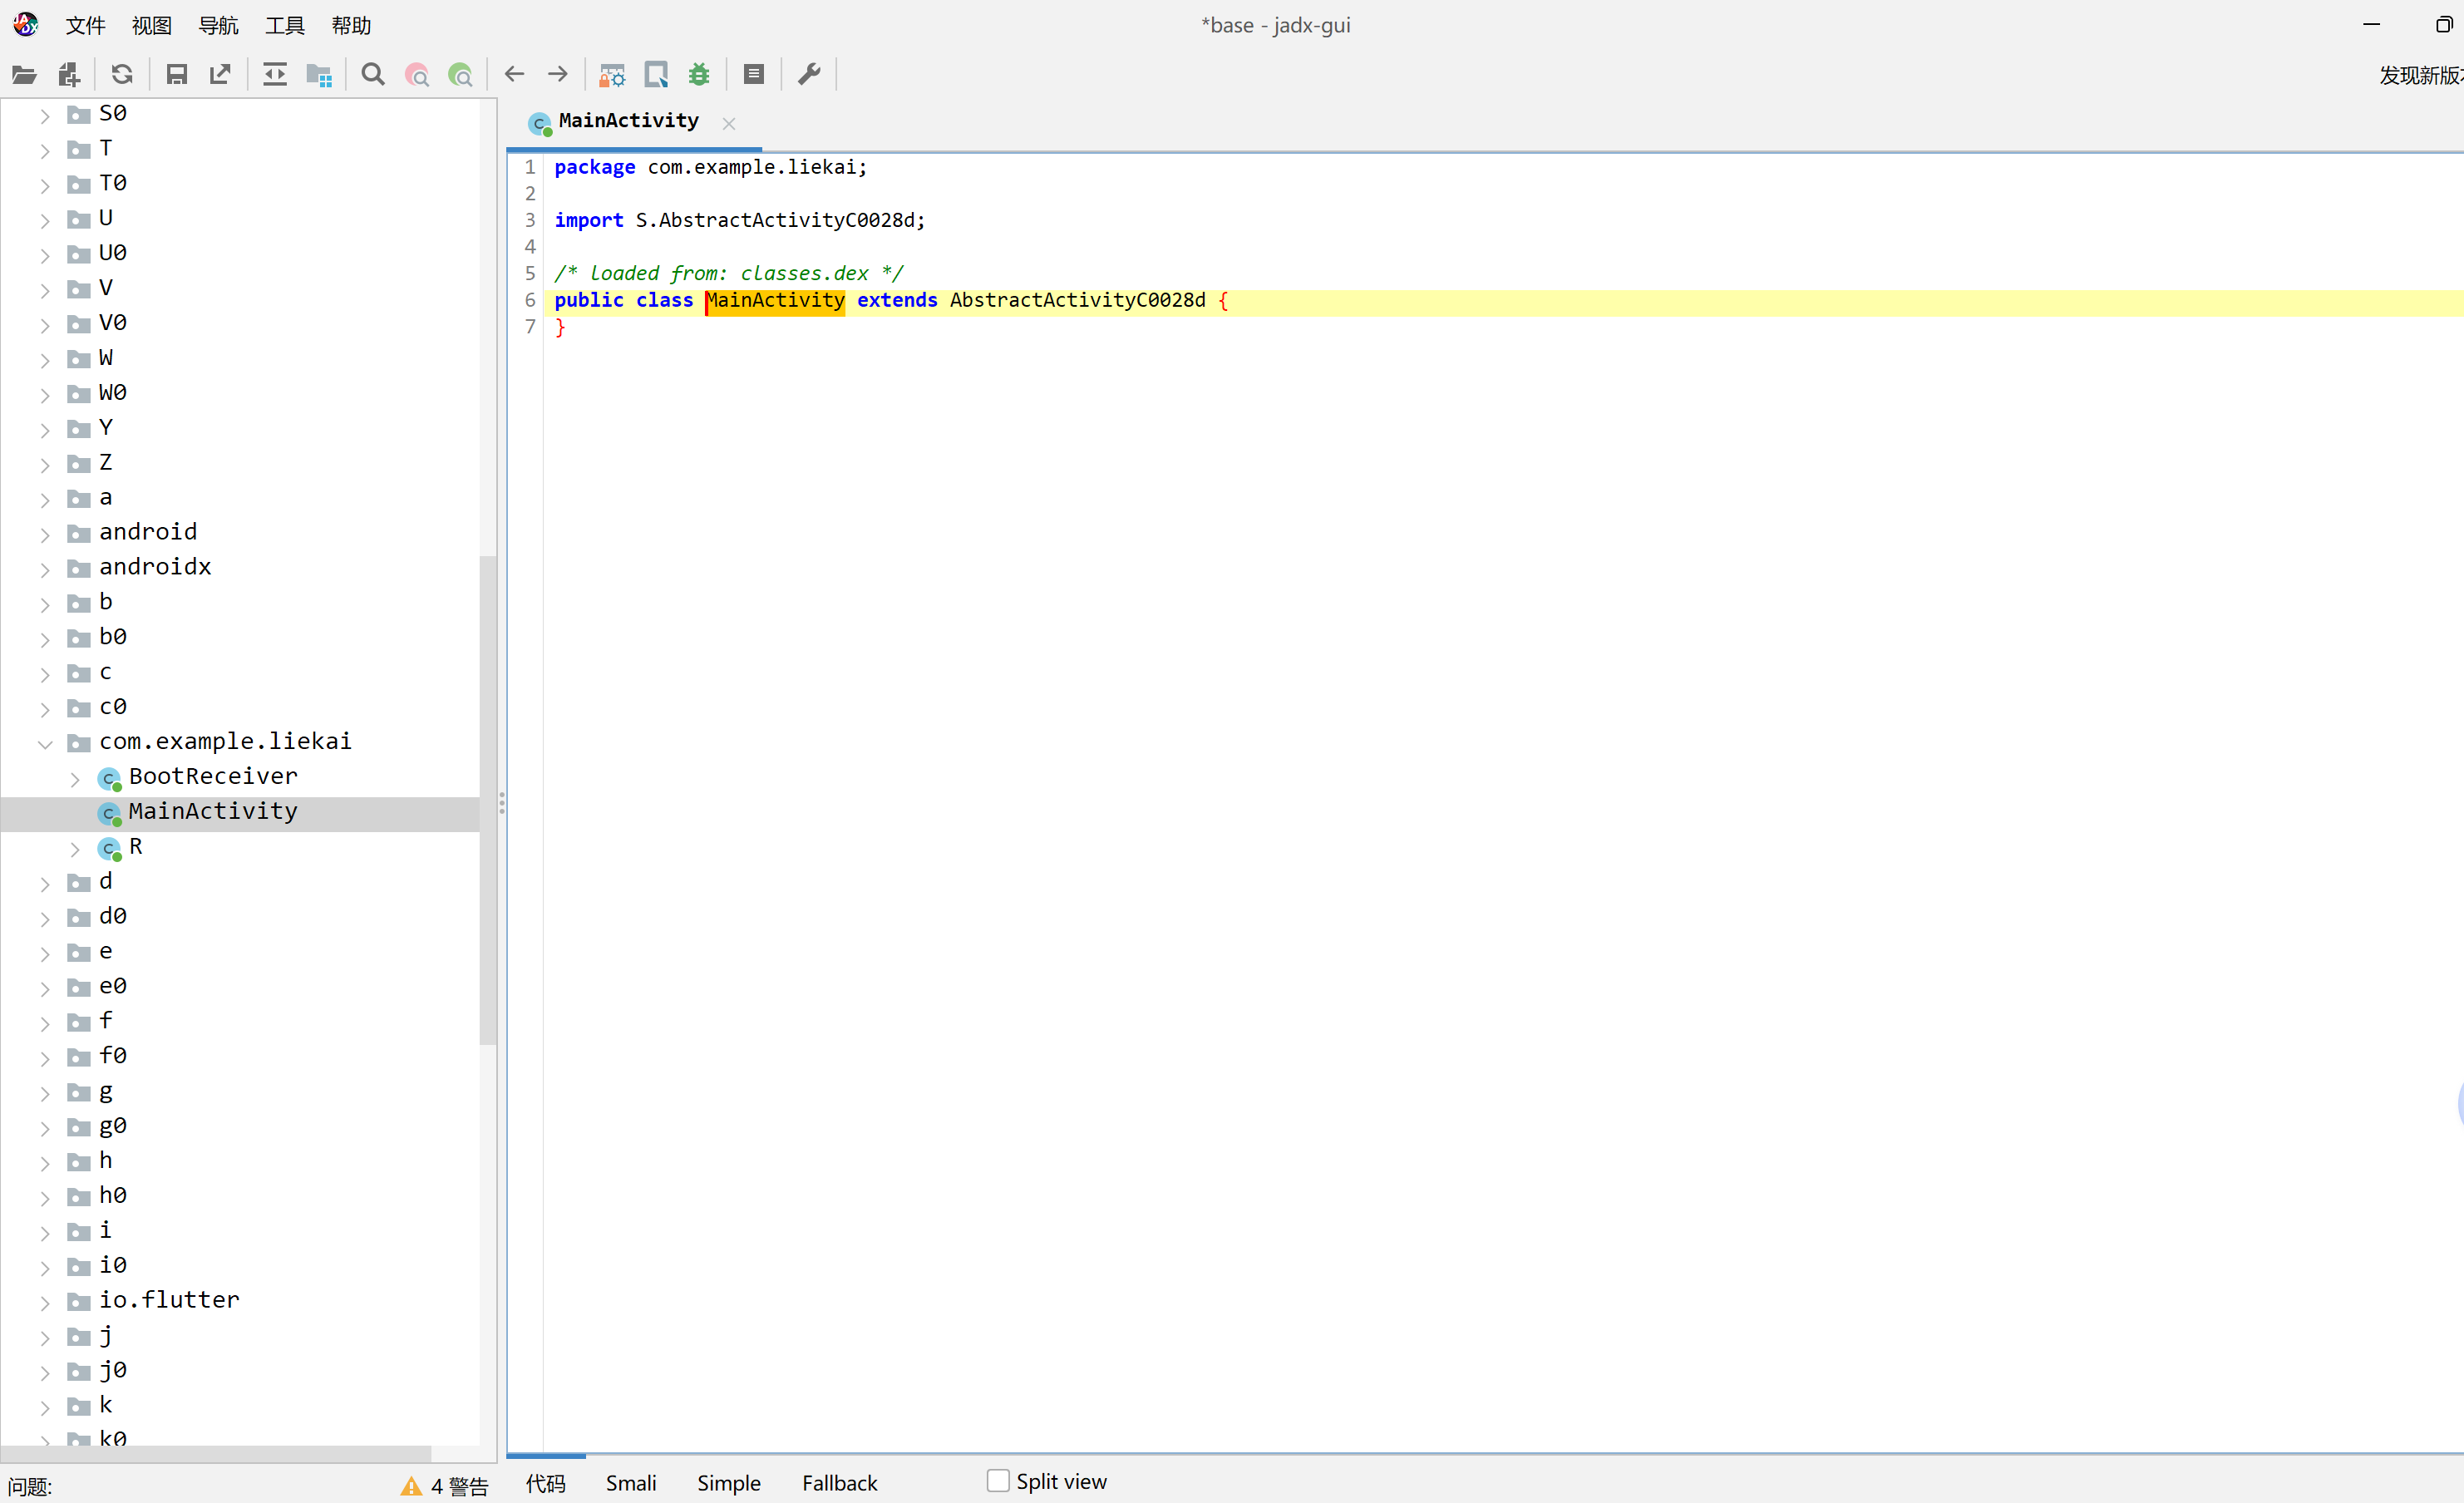Click the export project icon

click(x=220, y=74)
